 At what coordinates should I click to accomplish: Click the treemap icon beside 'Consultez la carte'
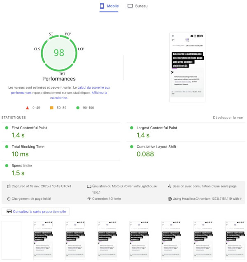[9, 212]
